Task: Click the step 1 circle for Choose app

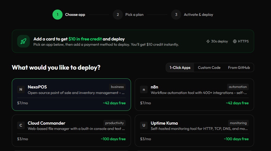Action: pos(57,15)
